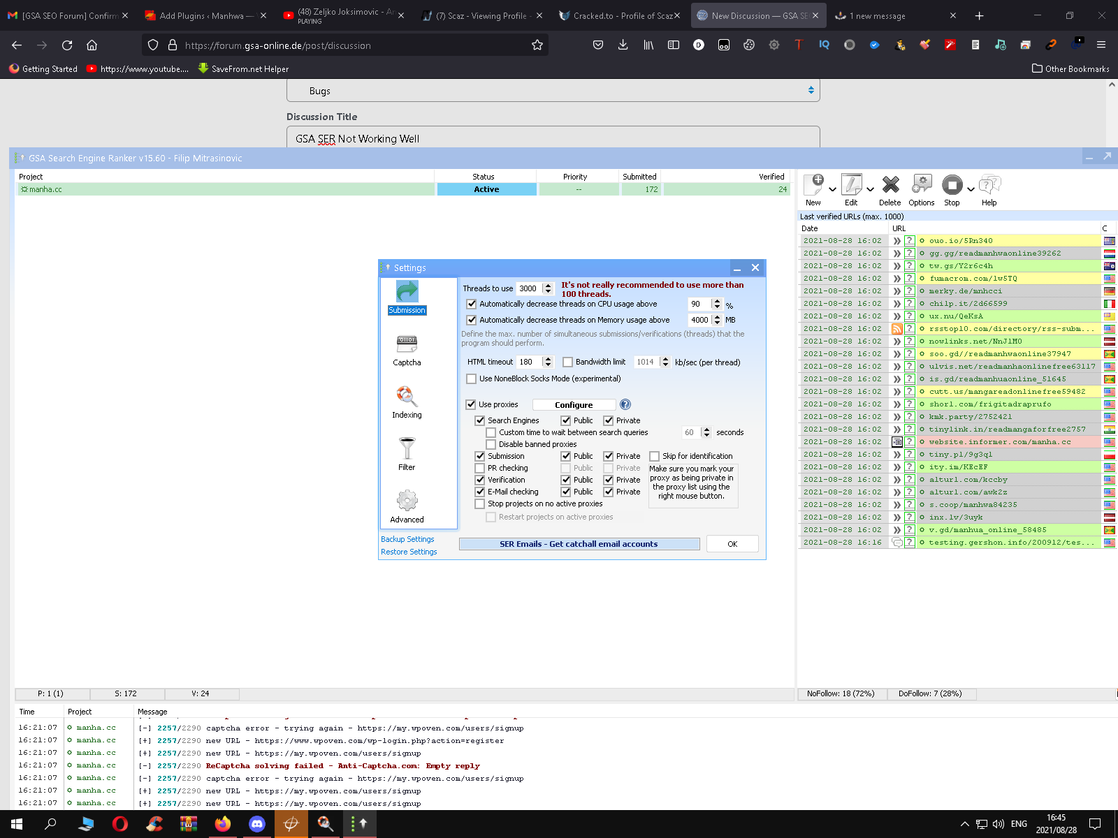Click the proxies help question mark icon
The height and width of the screenshot is (838, 1118).
coord(625,404)
